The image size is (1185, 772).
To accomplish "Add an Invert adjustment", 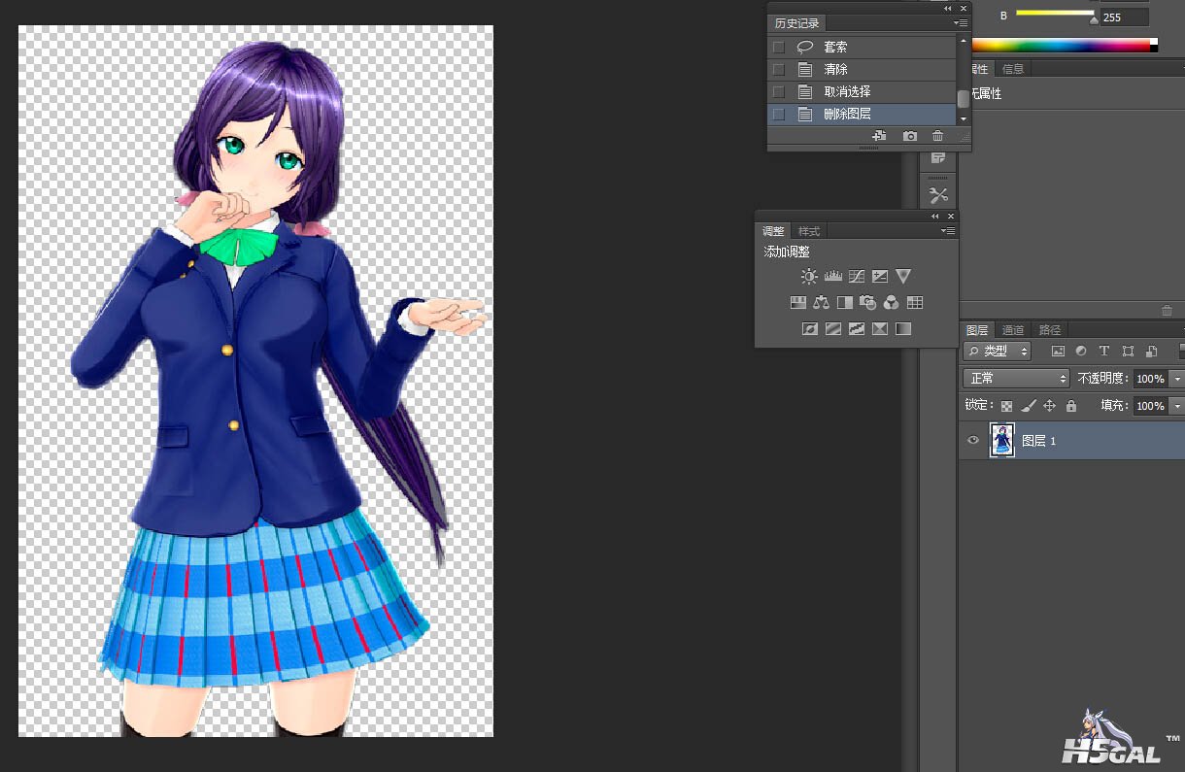I will [810, 329].
